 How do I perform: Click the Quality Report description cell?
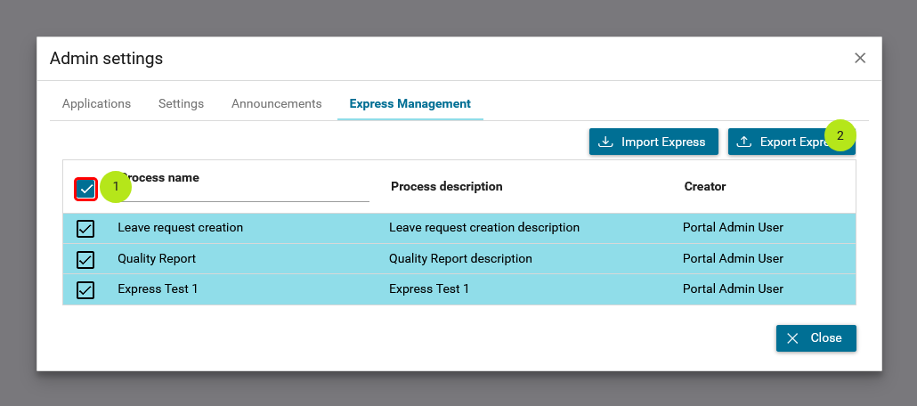click(x=460, y=258)
